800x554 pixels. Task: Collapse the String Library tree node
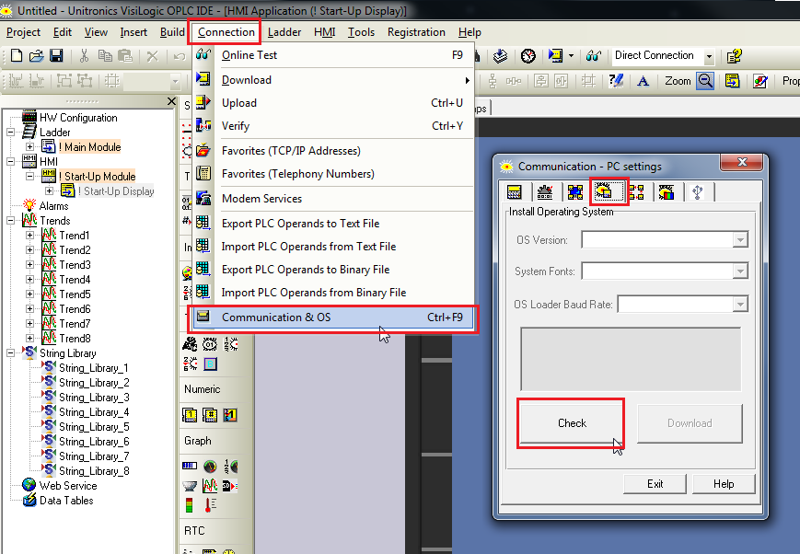11,353
